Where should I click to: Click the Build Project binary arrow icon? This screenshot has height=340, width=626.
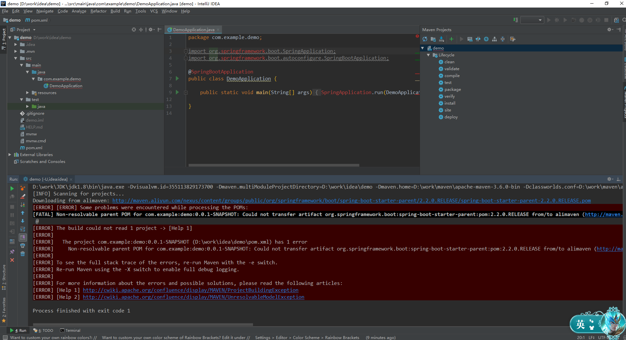coord(516,20)
